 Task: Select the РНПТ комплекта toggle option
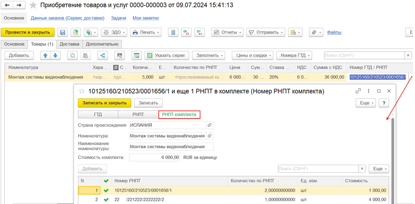click(x=179, y=114)
